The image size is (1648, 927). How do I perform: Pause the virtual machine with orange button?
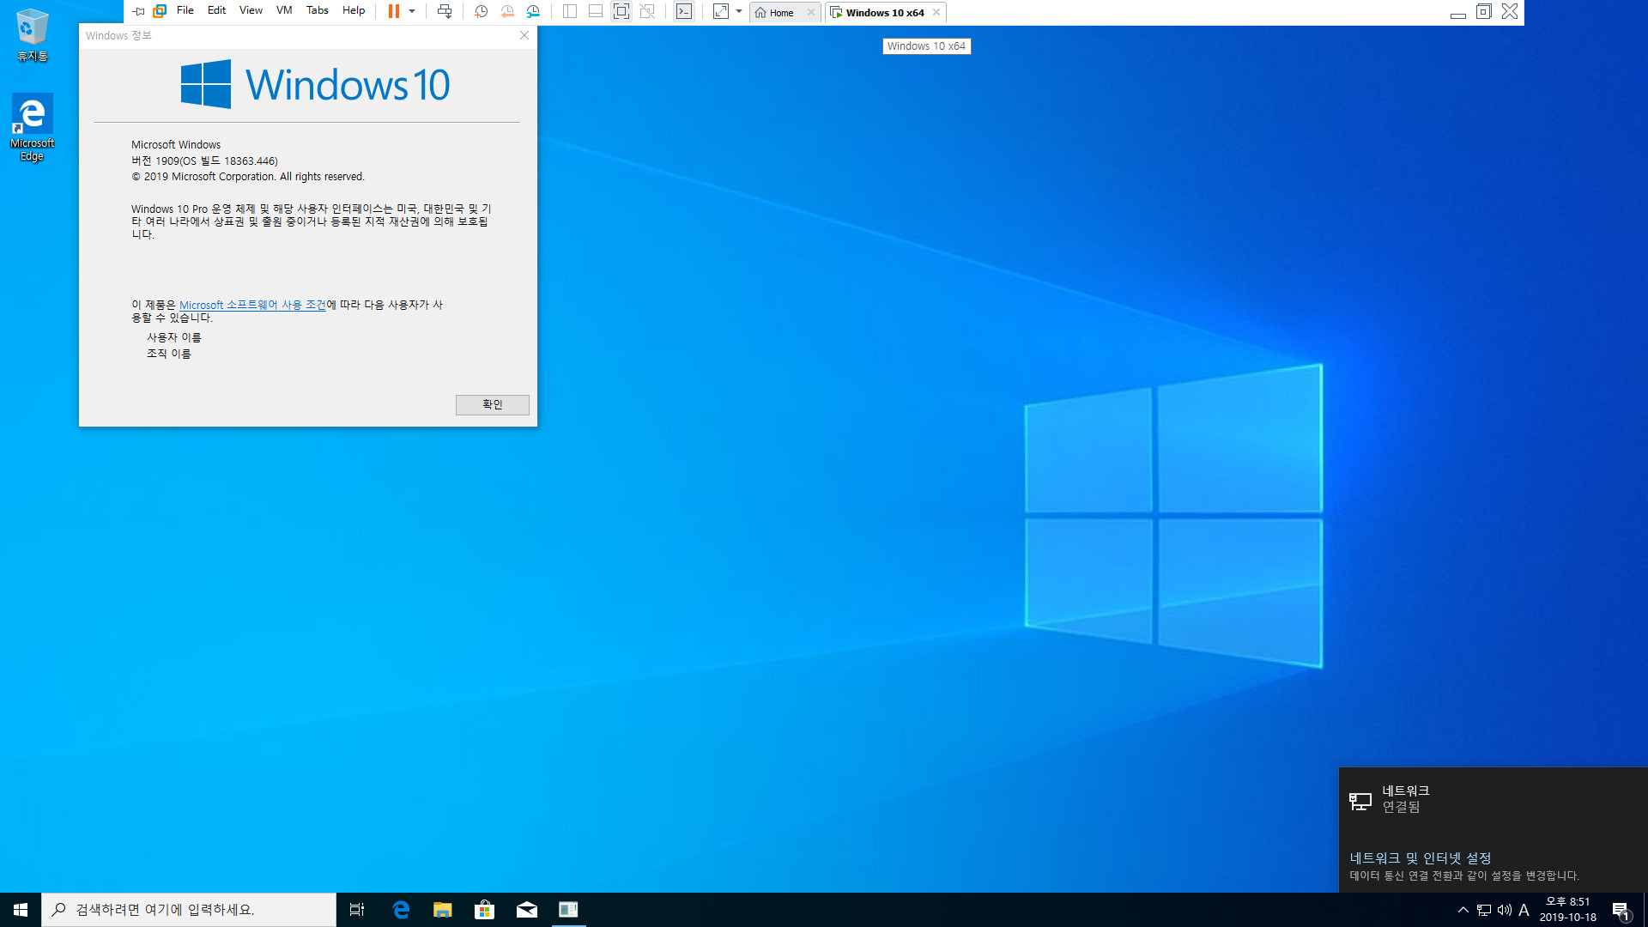pyautogui.click(x=393, y=11)
